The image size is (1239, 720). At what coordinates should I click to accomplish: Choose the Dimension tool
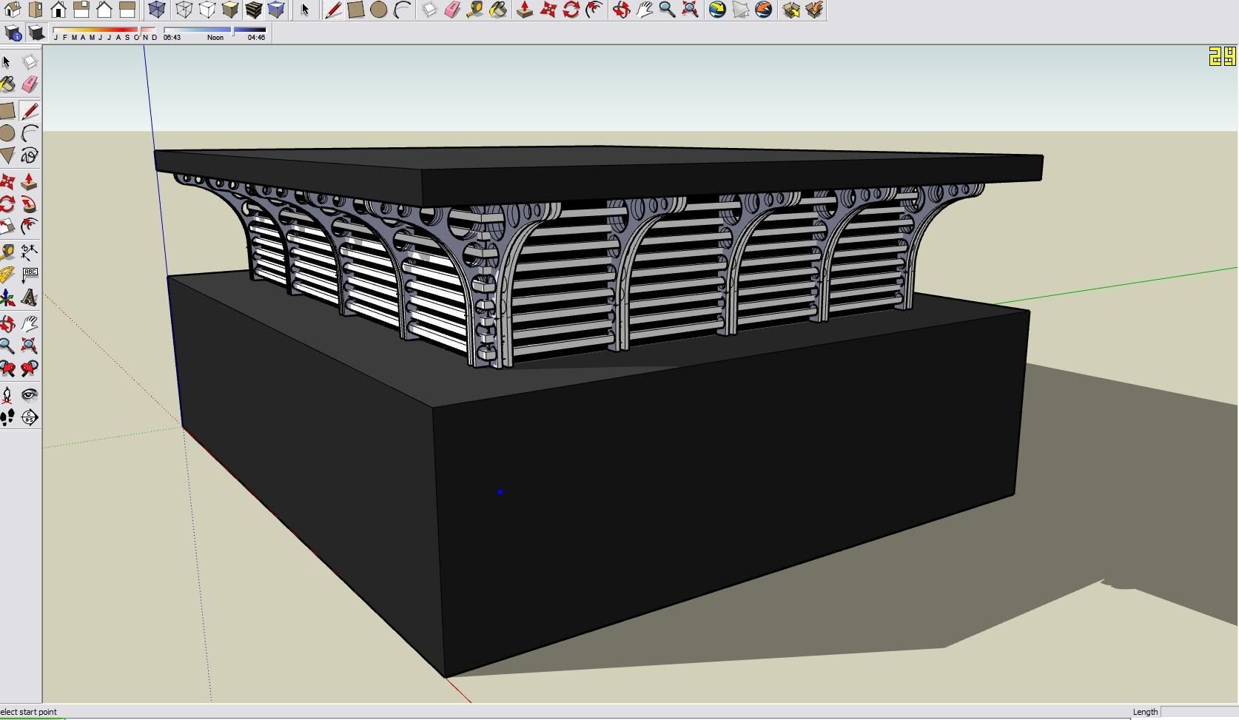tap(30, 252)
